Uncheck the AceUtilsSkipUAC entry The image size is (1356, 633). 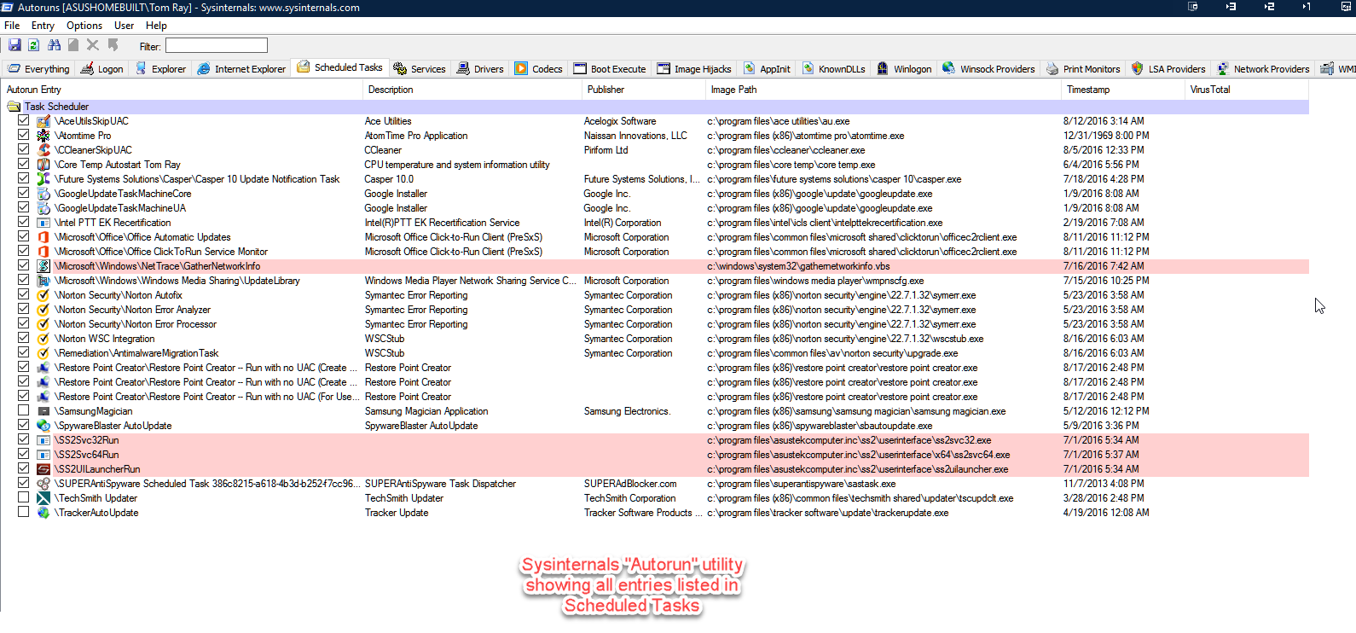24,120
